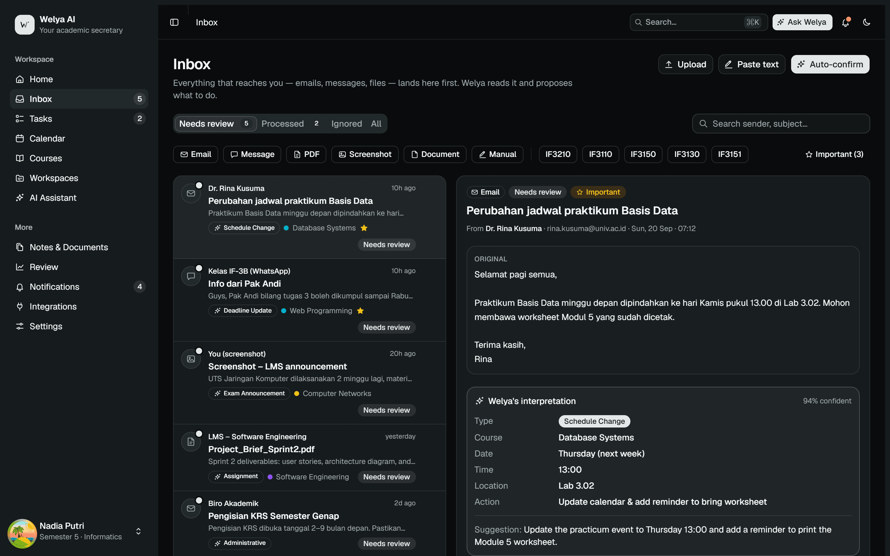The height and width of the screenshot is (556, 890).
Task: Click Paste text button
Action: pos(752,64)
